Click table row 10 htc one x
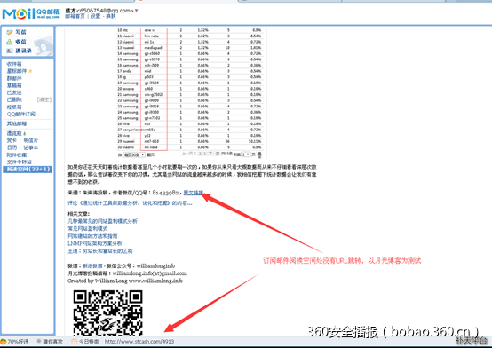492x348 pixels. coord(189,30)
